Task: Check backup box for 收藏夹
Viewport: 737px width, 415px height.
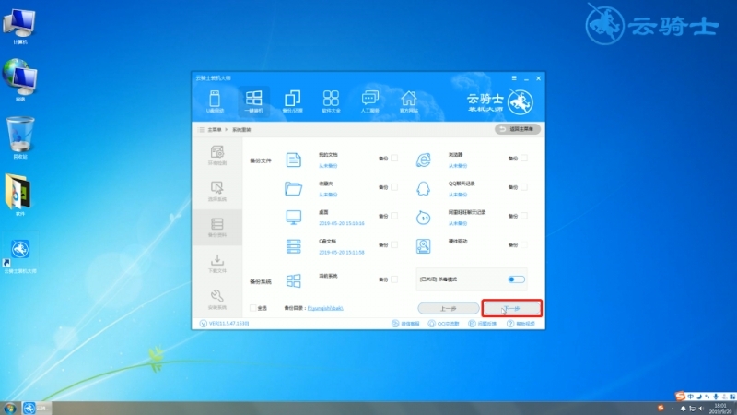Action: 394,187
